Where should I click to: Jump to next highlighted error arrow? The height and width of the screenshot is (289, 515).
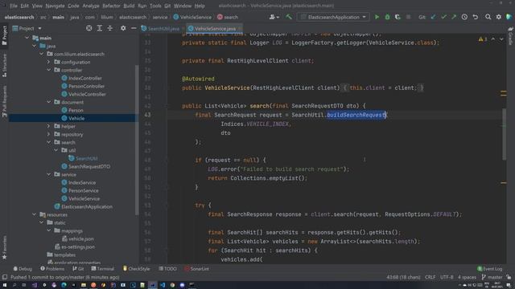click(x=501, y=39)
